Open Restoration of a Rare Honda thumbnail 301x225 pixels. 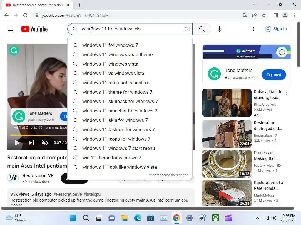[227, 193]
